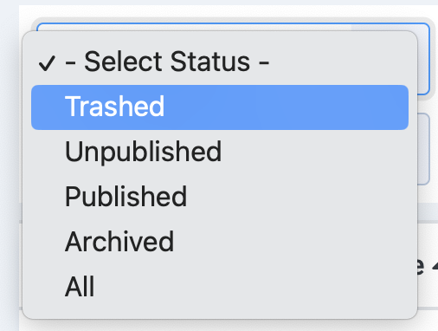The image size is (438, 331).
Task: Choose Unpublished from the status list
Action: (x=220, y=152)
